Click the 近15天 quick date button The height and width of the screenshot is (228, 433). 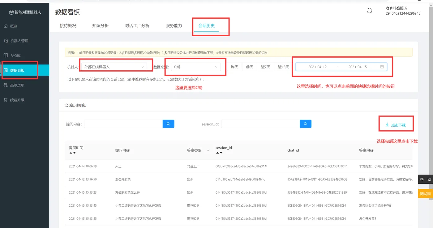click(x=283, y=67)
